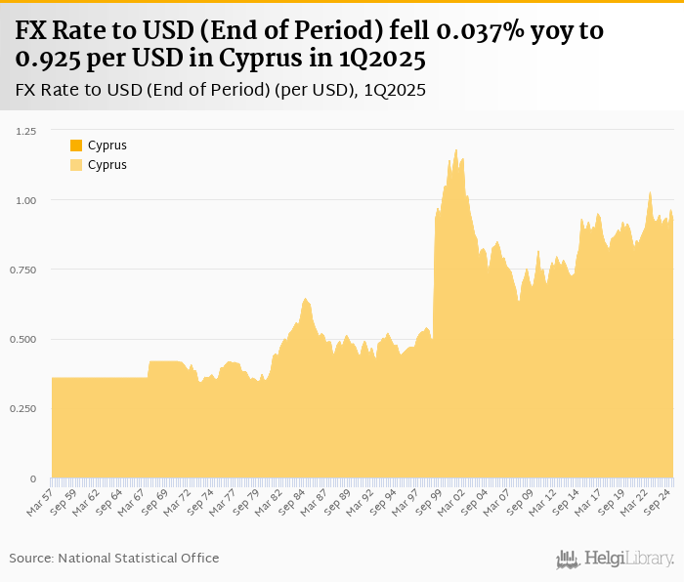The height and width of the screenshot is (582, 684).
Task: Click the subtitle reading 1Q2025 per USD
Action: (221, 90)
